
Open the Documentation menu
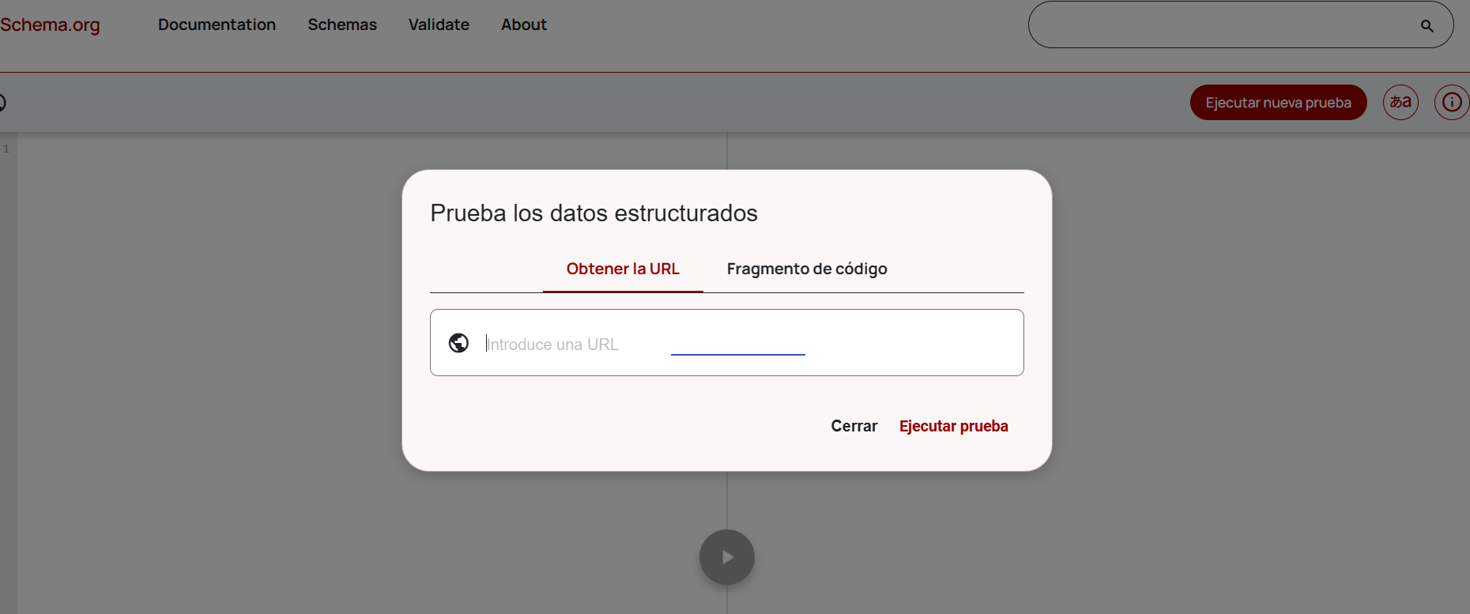tap(217, 24)
